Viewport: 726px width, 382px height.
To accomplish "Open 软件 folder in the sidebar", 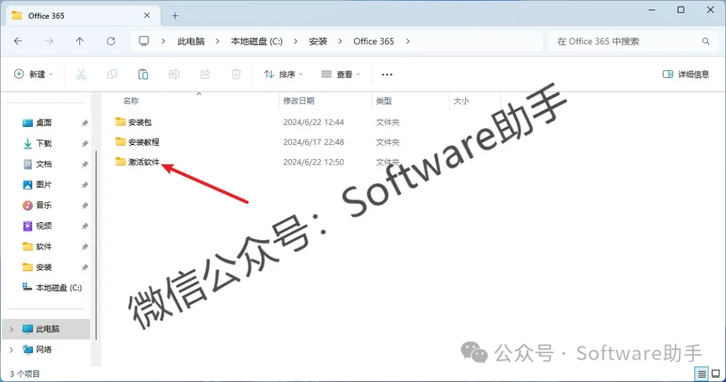I will [44, 246].
